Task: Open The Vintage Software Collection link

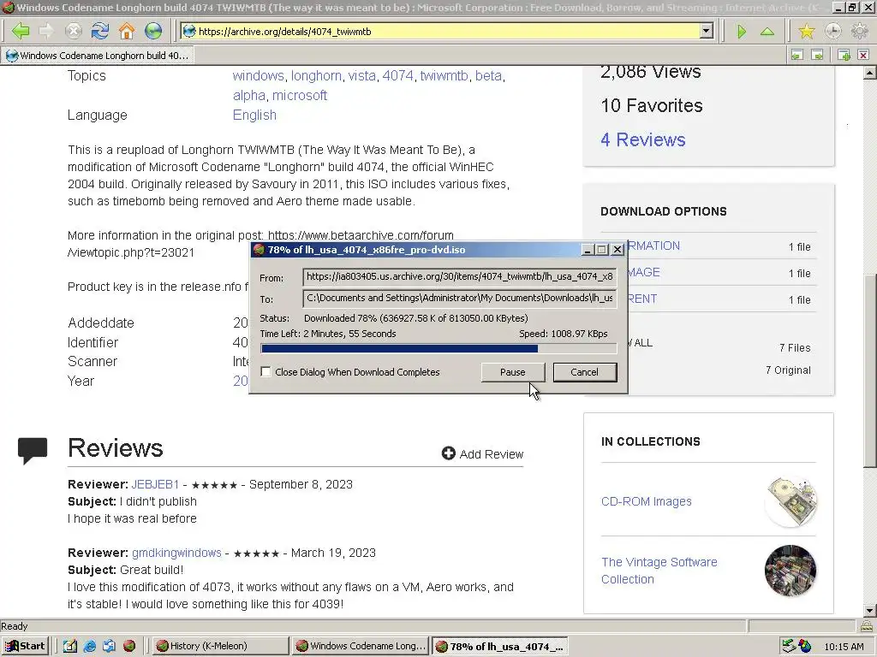Action: point(659,571)
